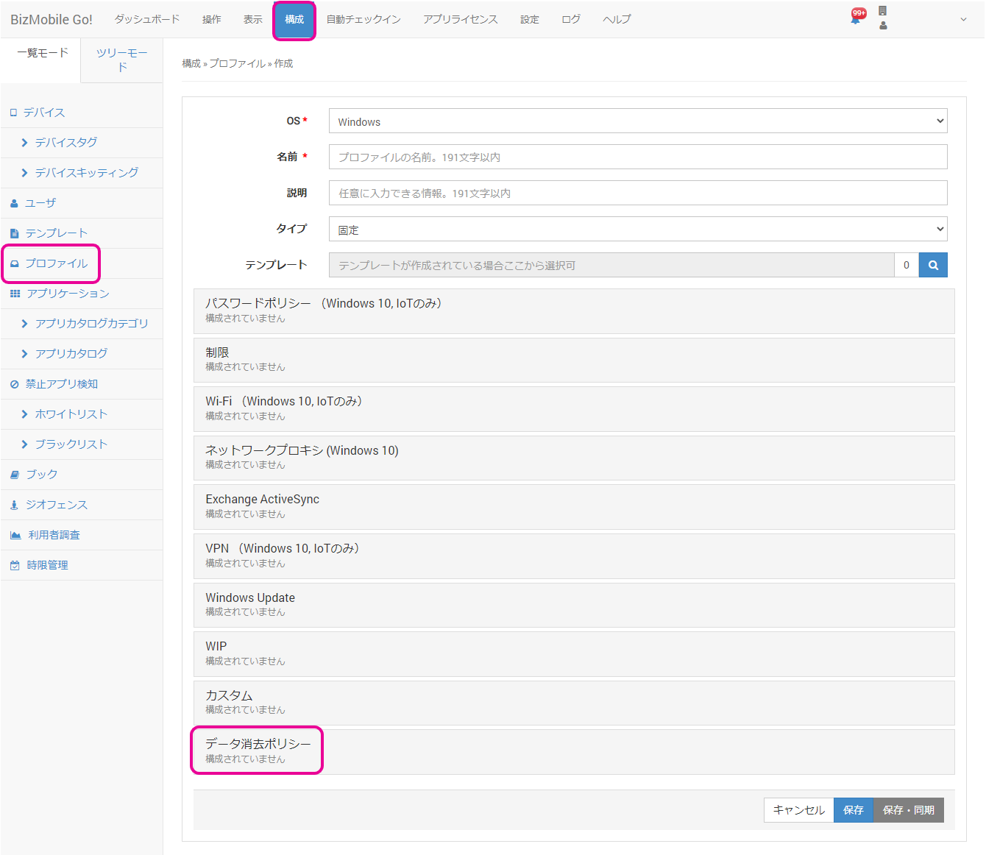Open the 構成 menu in top navigation
This screenshot has height=855, width=986.
pos(294,20)
